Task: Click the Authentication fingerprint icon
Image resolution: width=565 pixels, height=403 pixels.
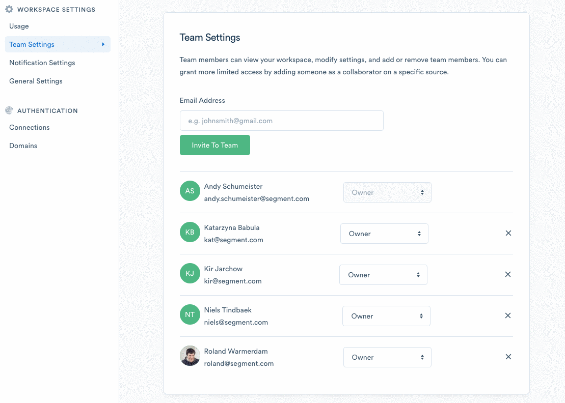Action: [9, 110]
